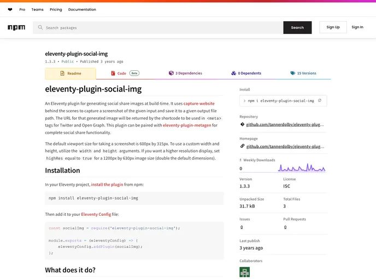The image size is (376, 279).
Task: Click the Beta badge next to Code
Action: click(x=134, y=73)
